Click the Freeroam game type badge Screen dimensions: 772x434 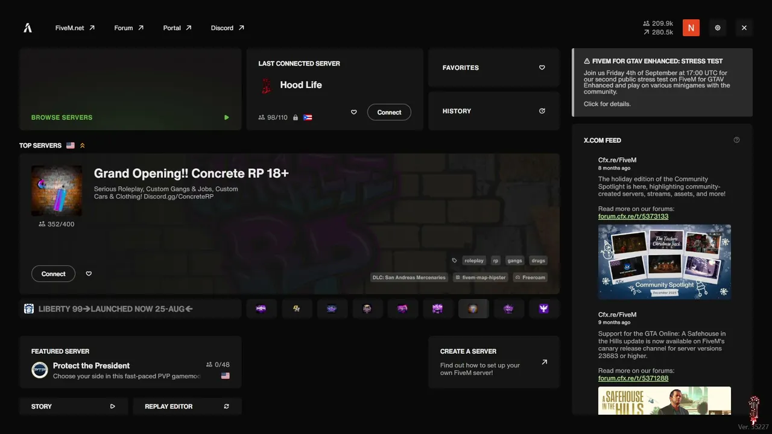pyautogui.click(x=530, y=277)
